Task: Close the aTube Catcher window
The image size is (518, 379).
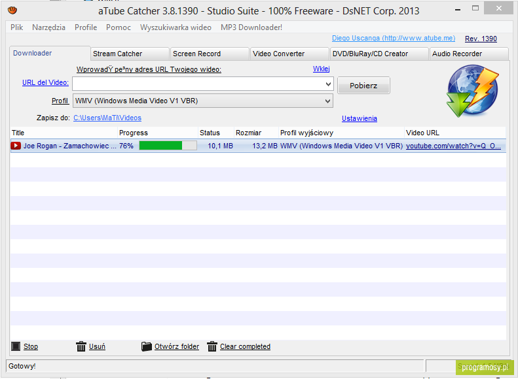Action: point(498,8)
